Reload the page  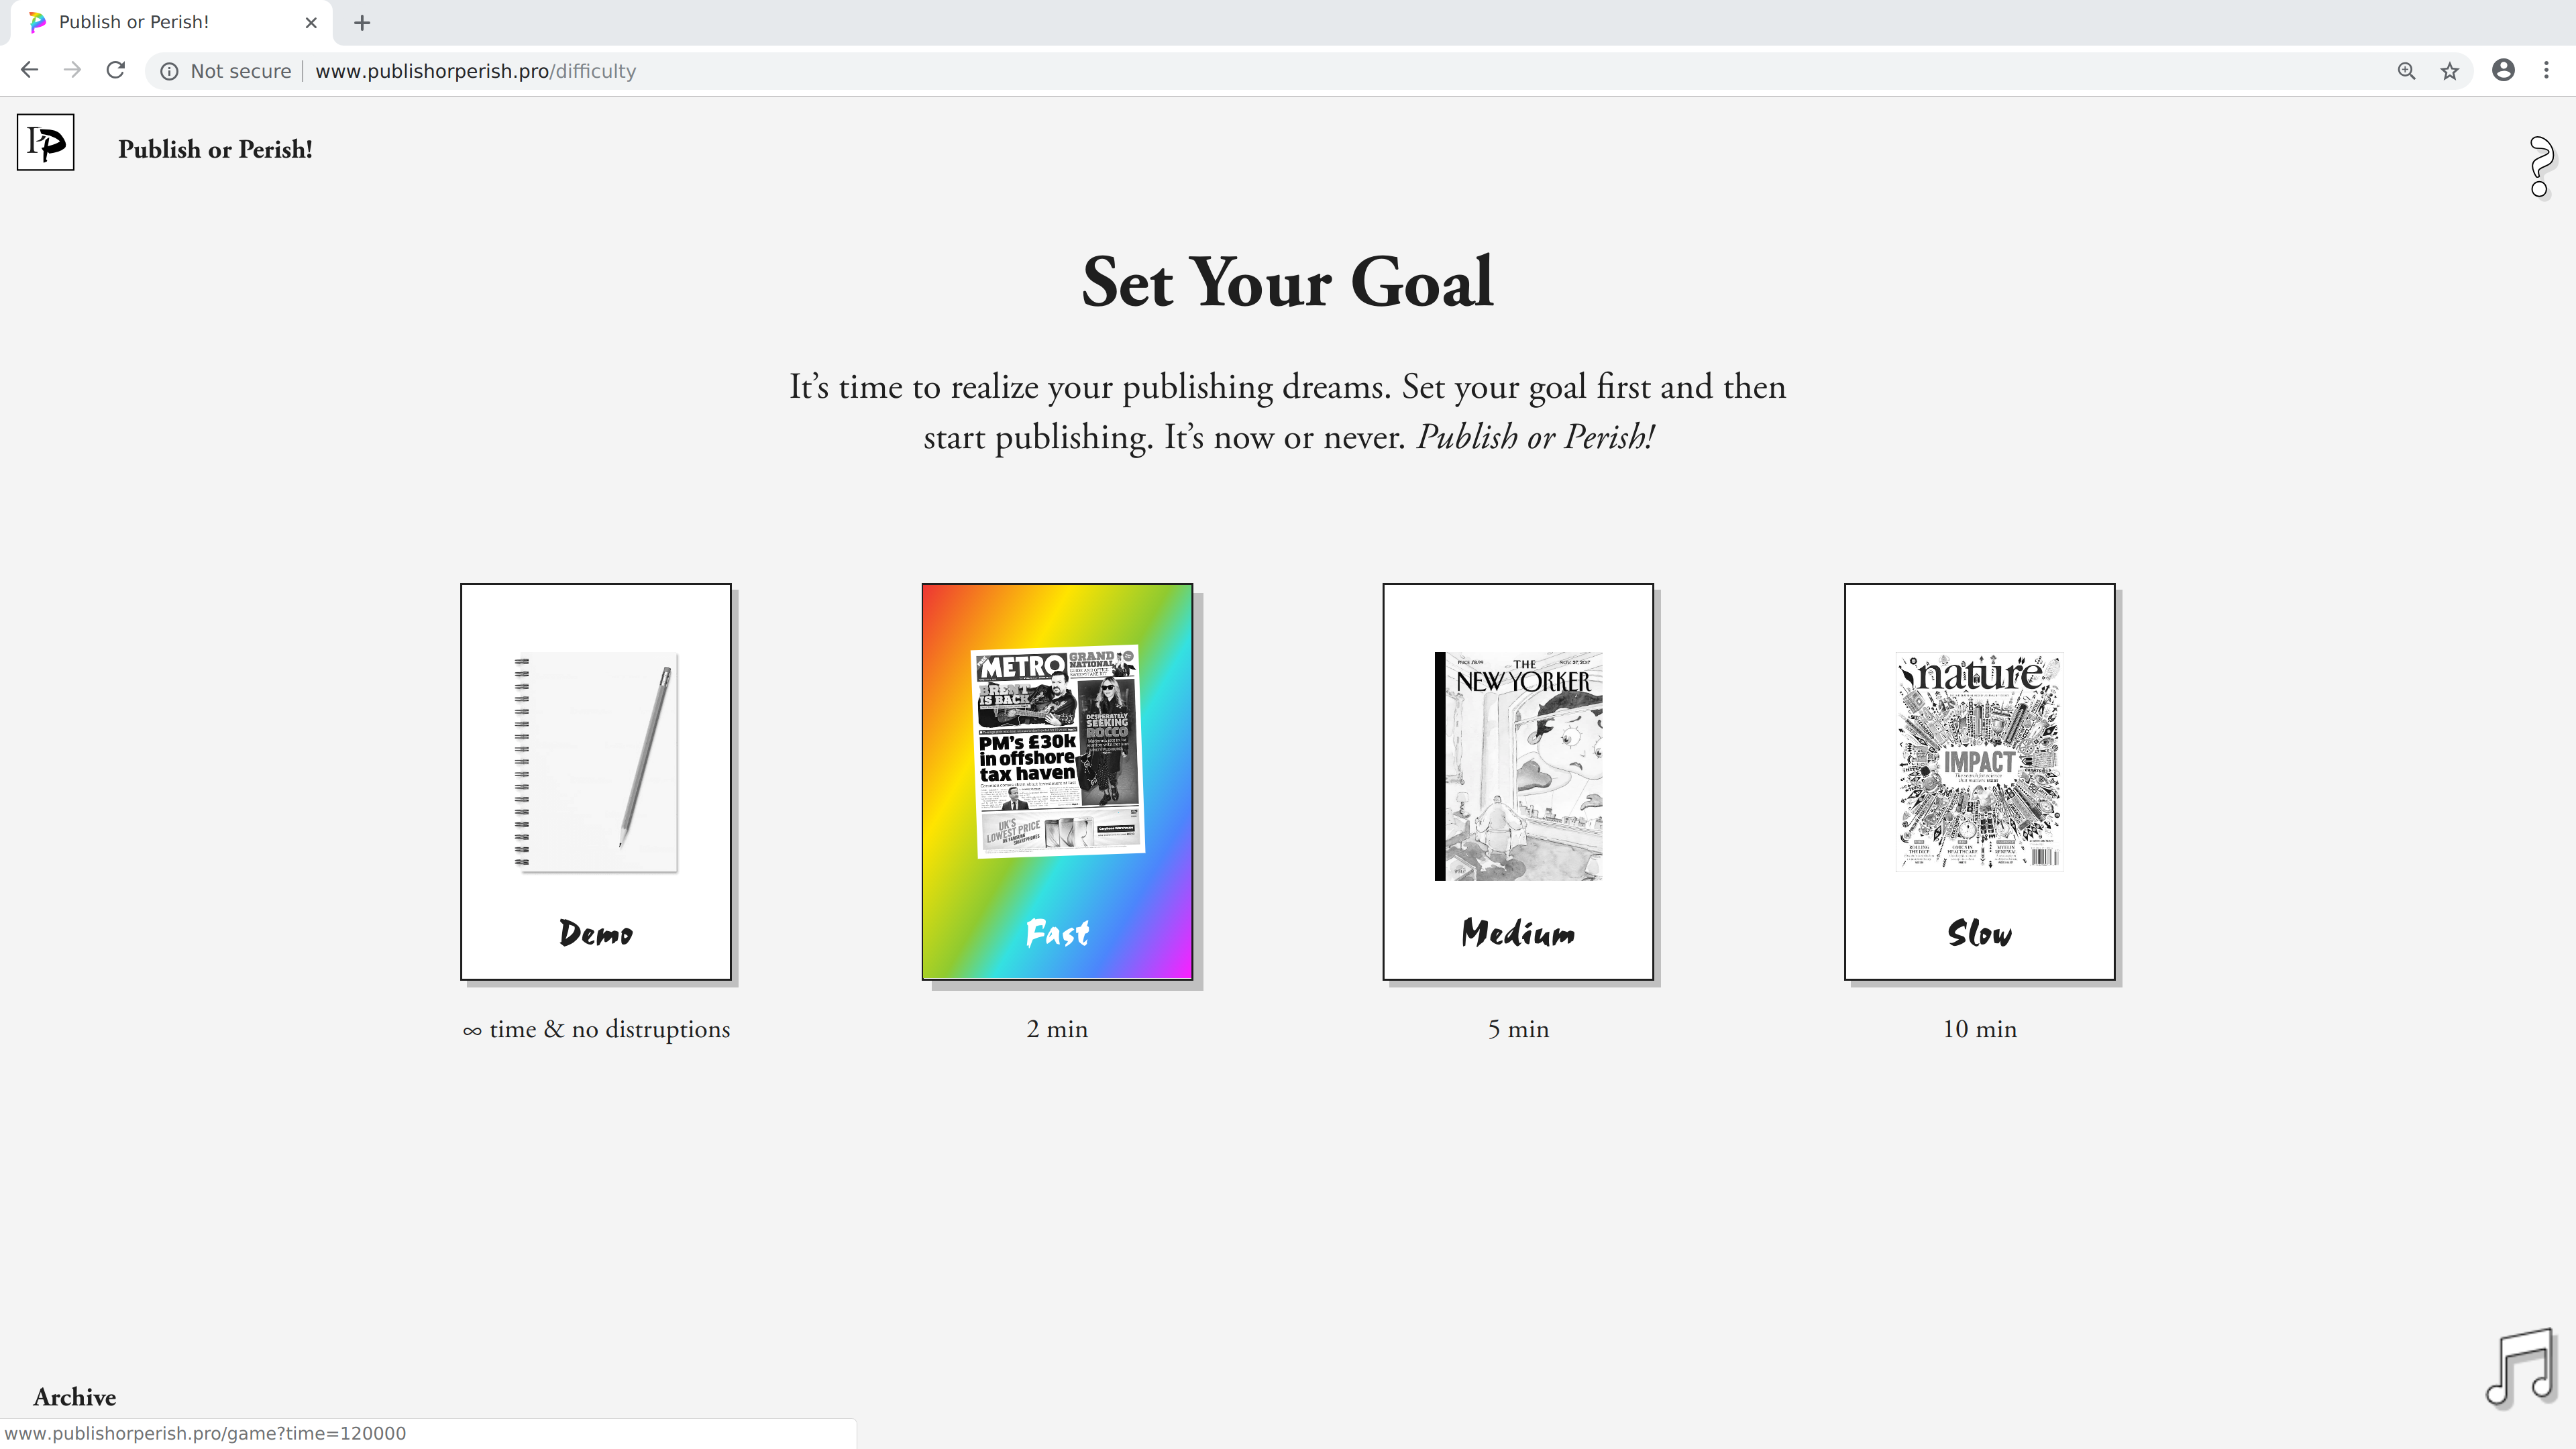[x=116, y=70]
